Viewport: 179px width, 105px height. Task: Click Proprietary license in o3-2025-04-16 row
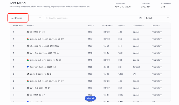coord(157,32)
